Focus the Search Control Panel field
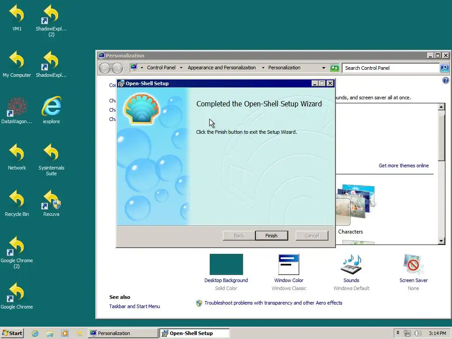 pyautogui.click(x=391, y=68)
